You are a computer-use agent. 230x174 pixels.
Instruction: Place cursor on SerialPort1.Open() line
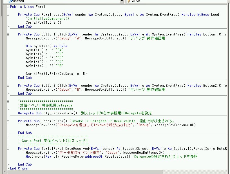(44, 23)
